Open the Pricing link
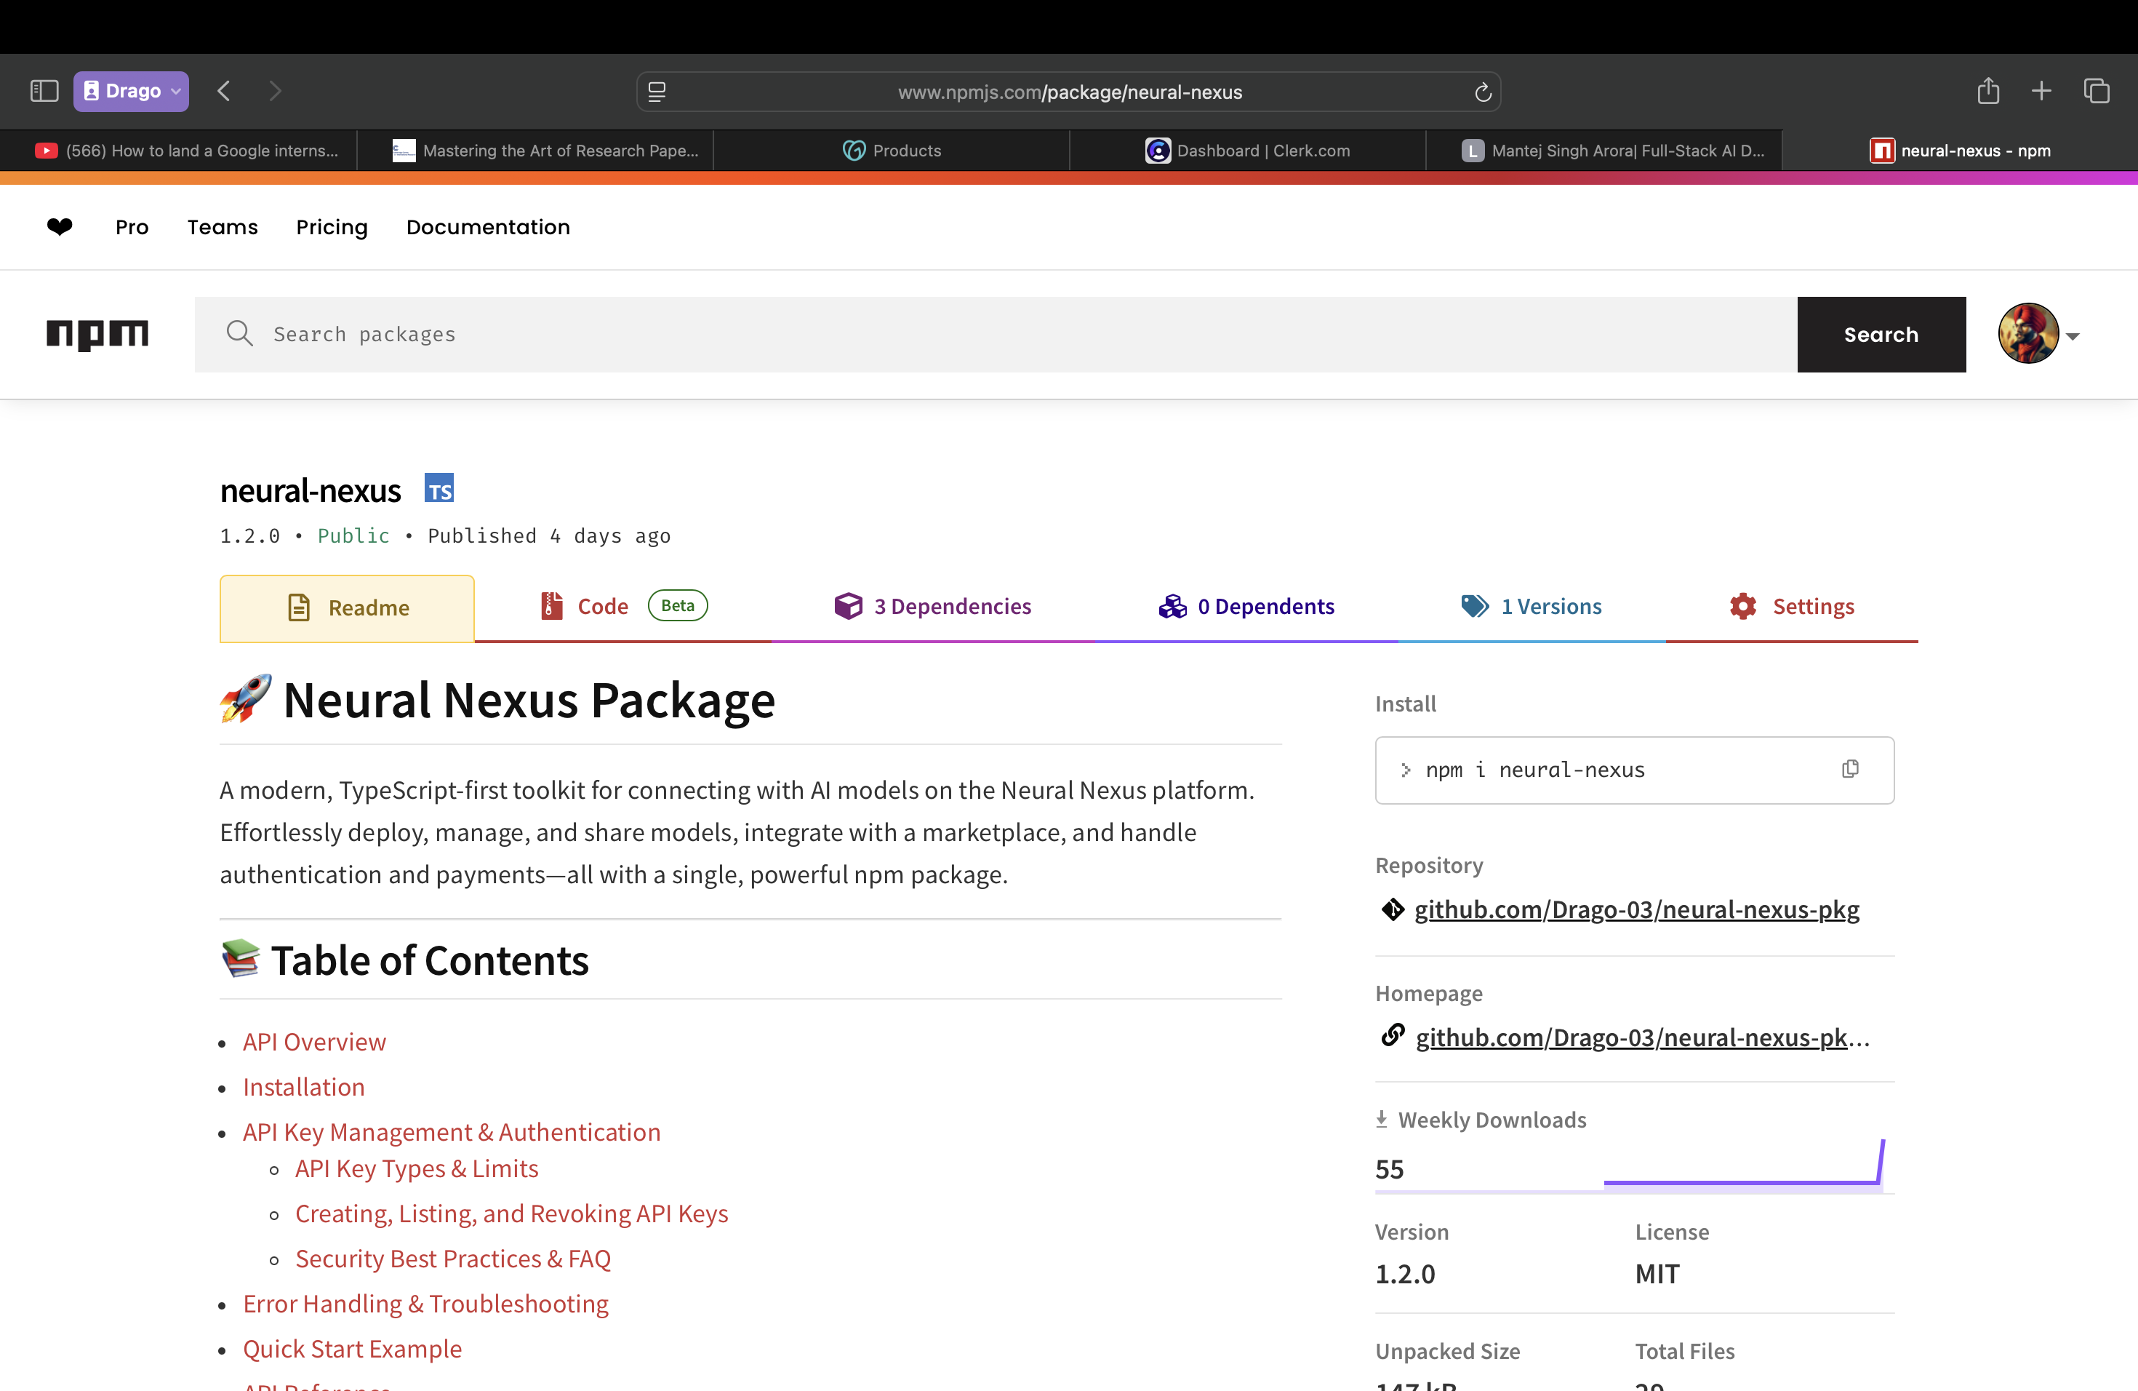This screenshot has height=1391, width=2138. tap(332, 227)
